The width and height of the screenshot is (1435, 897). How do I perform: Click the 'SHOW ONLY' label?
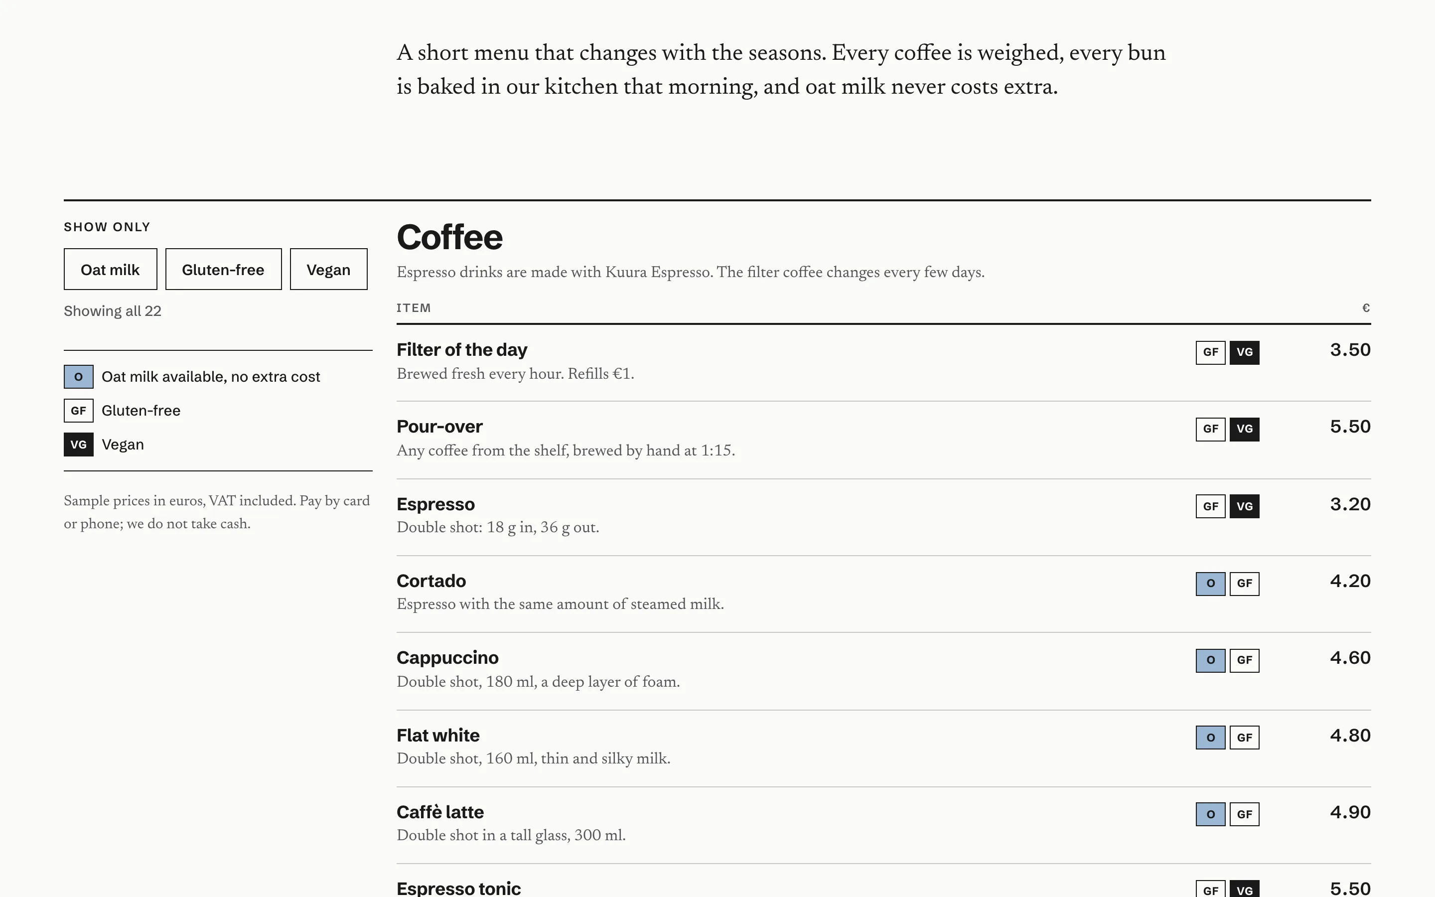coord(107,227)
